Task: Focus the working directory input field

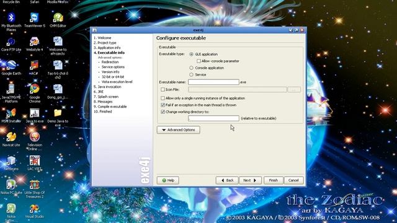Action: 213,118
